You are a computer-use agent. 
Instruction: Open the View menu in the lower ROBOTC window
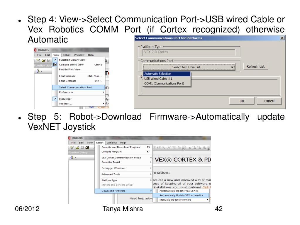pos(90,143)
